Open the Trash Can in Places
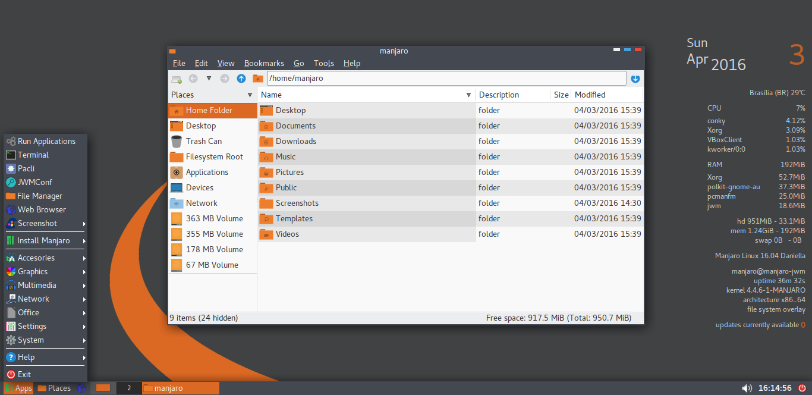The image size is (812, 395). pyautogui.click(x=203, y=142)
